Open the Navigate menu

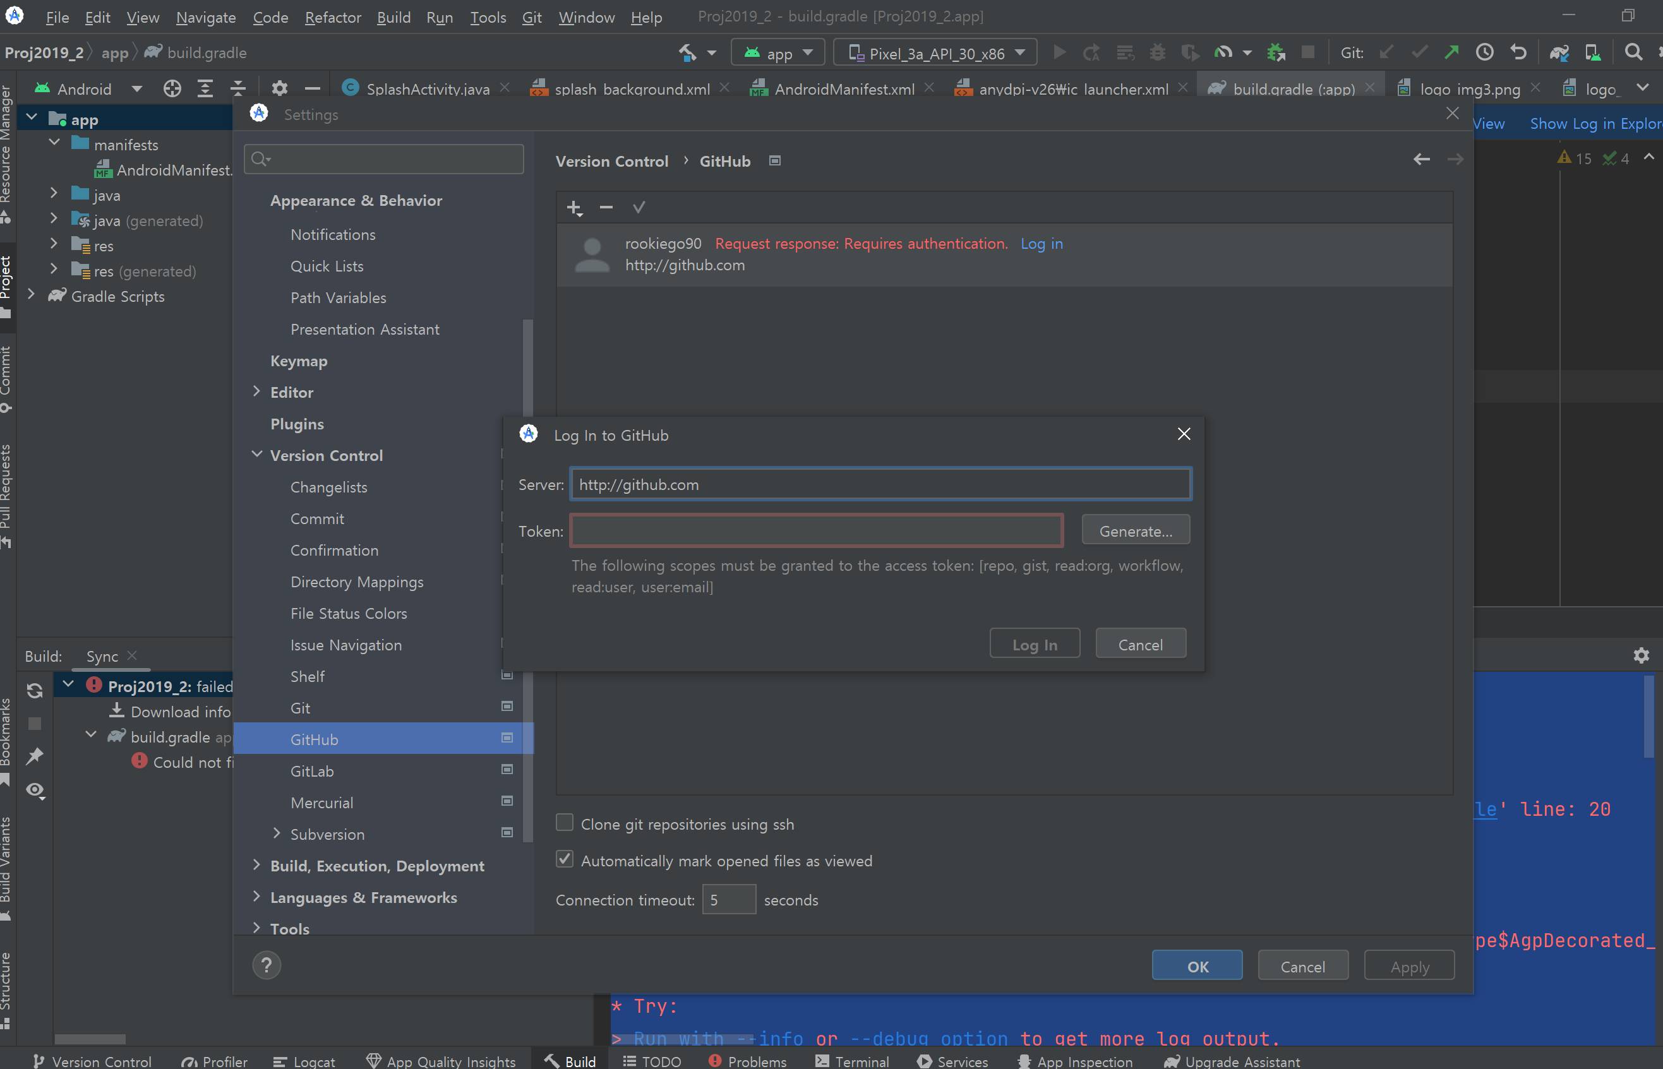coord(205,17)
